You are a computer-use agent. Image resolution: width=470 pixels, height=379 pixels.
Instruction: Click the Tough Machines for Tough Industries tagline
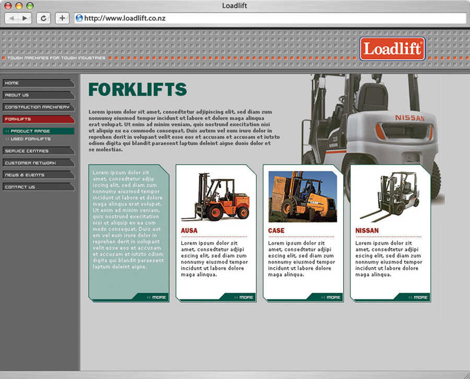(56, 58)
